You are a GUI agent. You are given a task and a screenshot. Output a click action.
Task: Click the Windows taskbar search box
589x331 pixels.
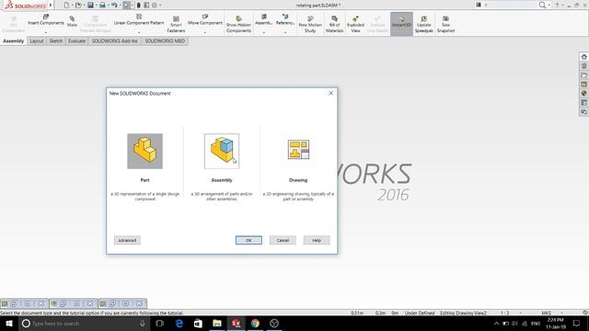pos(84,323)
